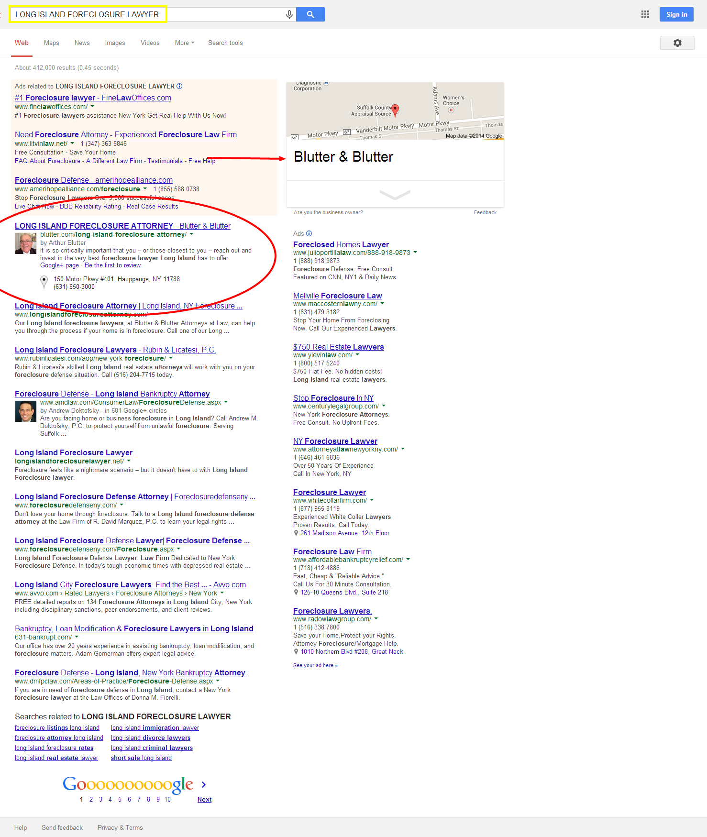Click Be the first to review link
This screenshot has height=837, width=707.
[112, 265]
